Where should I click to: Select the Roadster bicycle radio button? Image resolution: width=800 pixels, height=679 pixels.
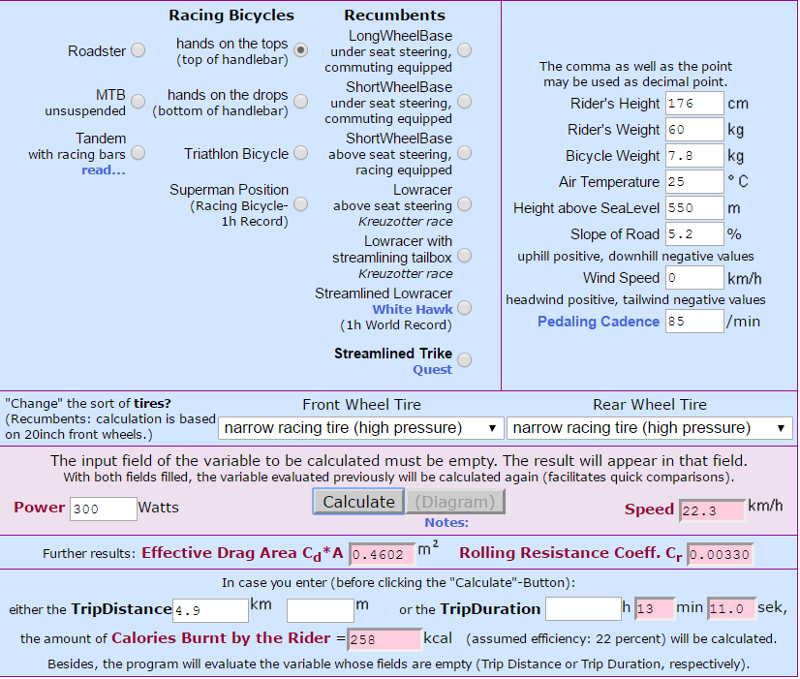click(x=138, y=50)
